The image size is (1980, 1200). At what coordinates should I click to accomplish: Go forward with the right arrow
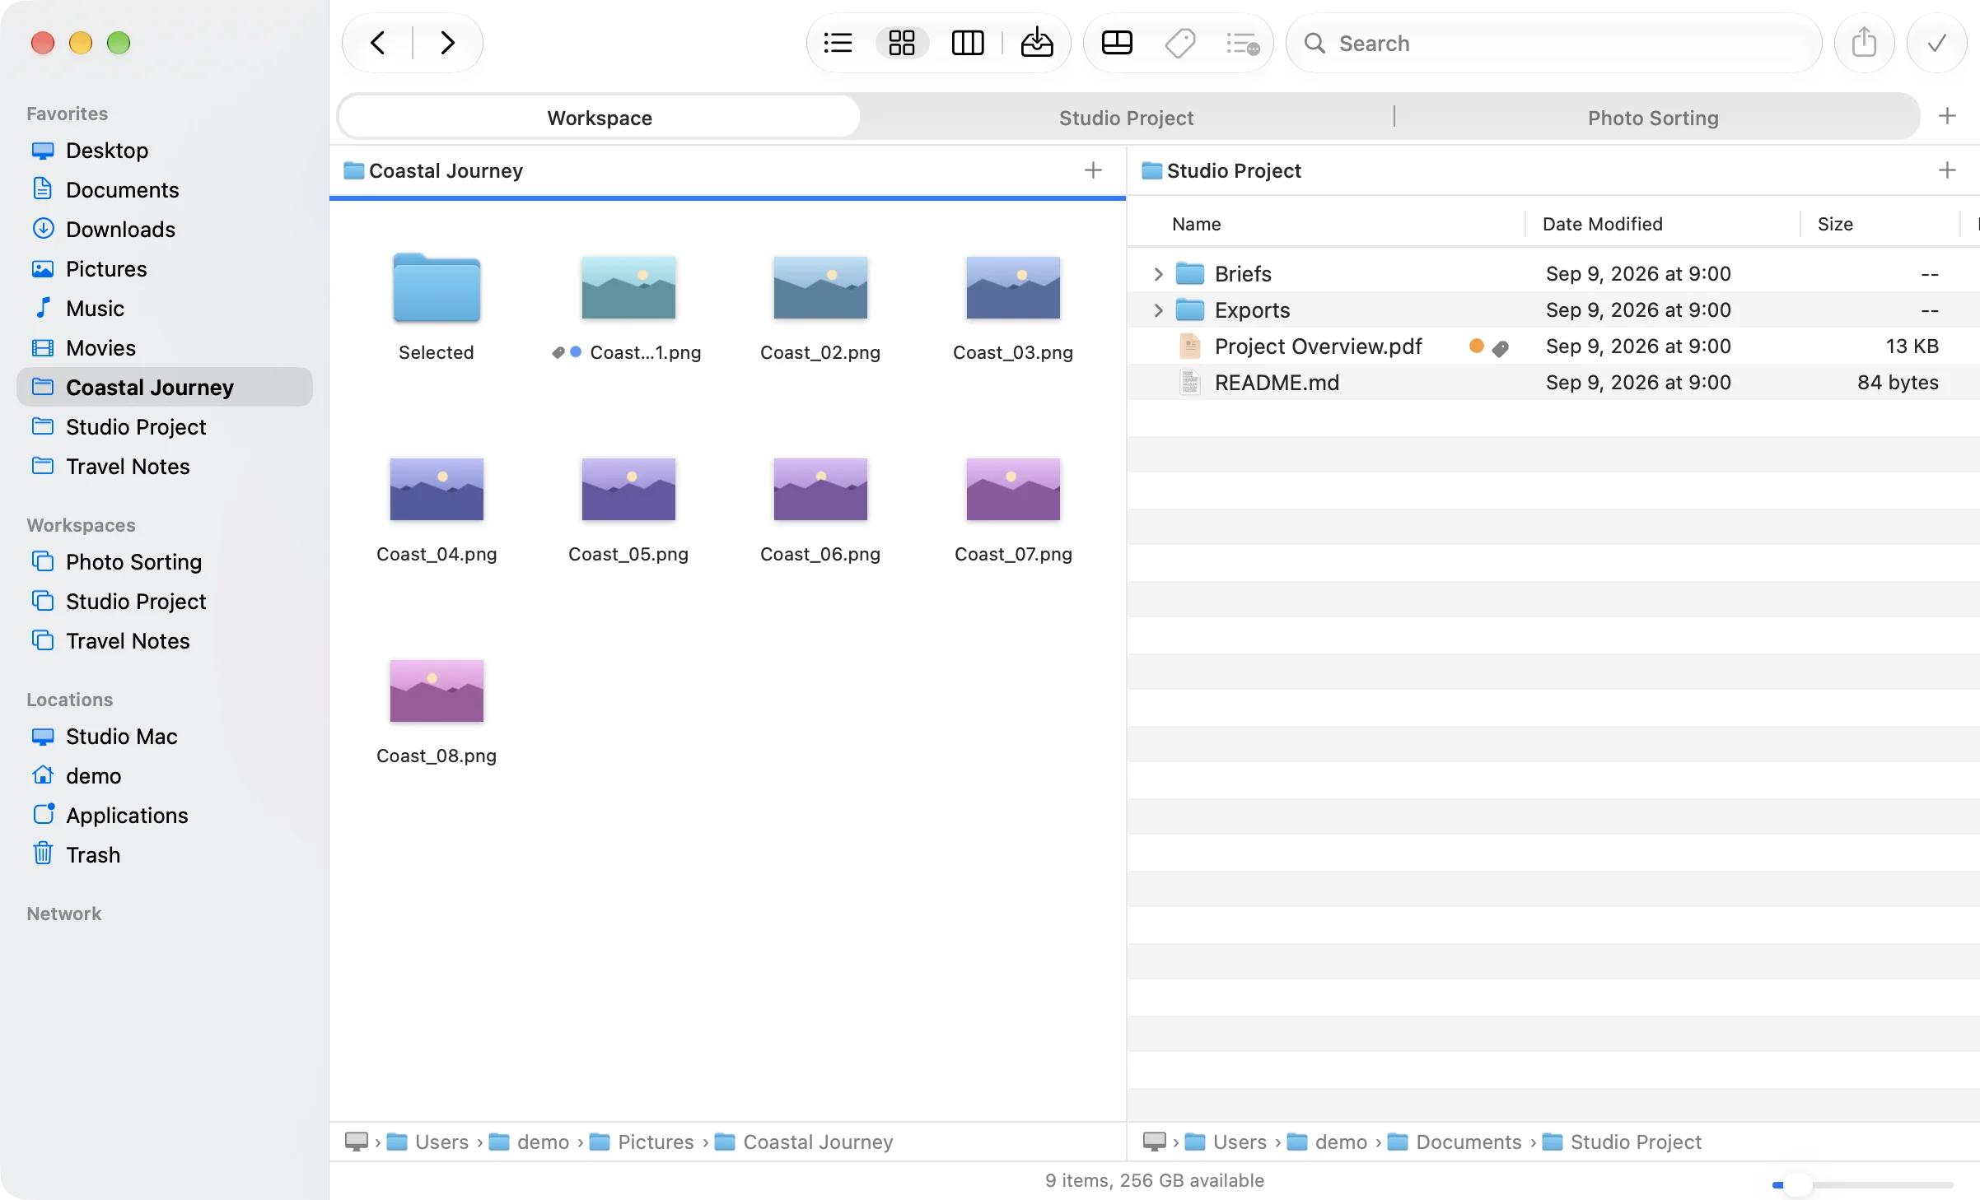447,43
